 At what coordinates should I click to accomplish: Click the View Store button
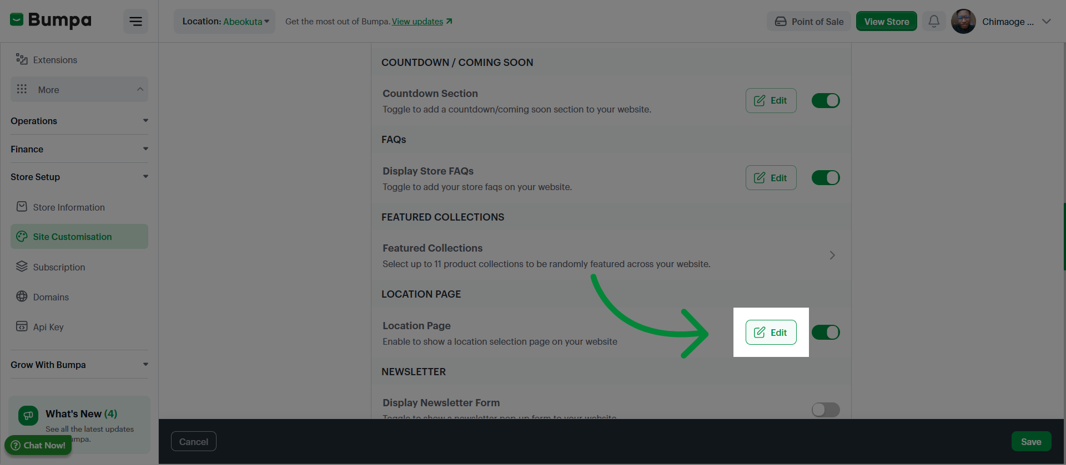(887, 22)
